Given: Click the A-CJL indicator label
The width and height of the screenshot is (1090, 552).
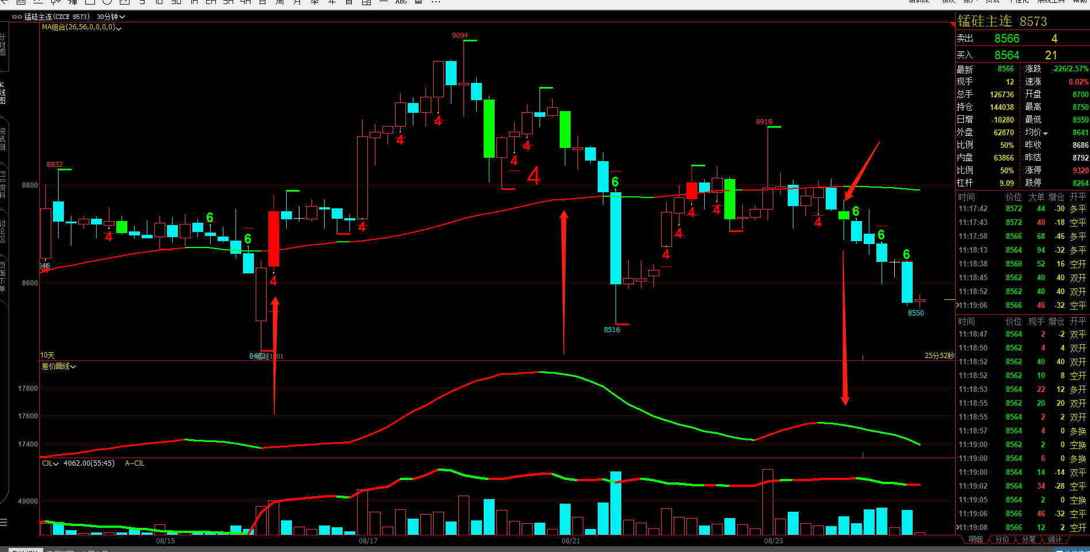Looking at the screenshot, I should (135, 463).
